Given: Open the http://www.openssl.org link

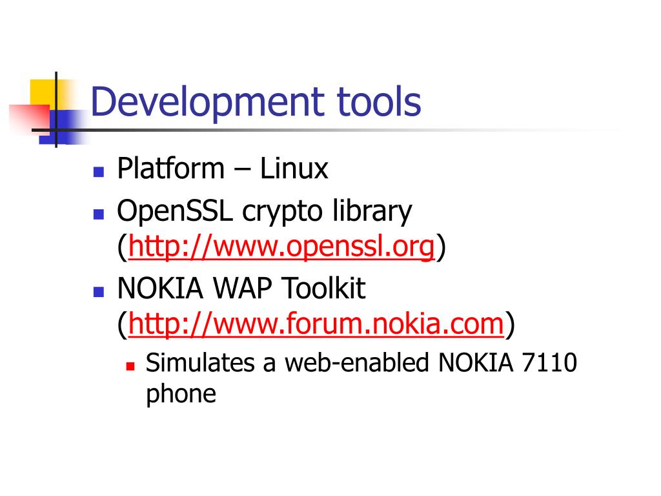Looking at the screenshot, I should tap(281, 246).
